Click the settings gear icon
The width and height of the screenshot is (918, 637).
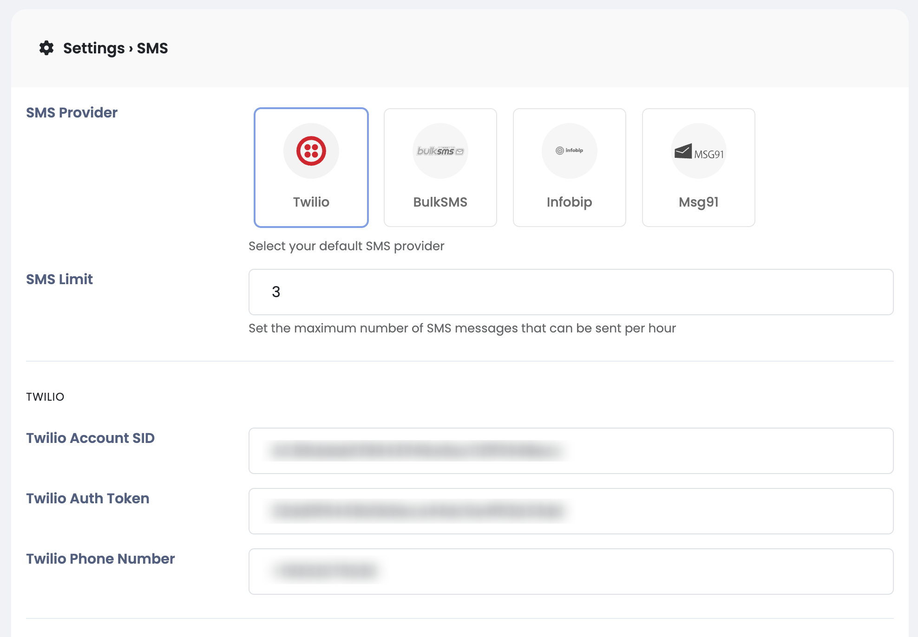pyautogui.click(x=46, y=48)
